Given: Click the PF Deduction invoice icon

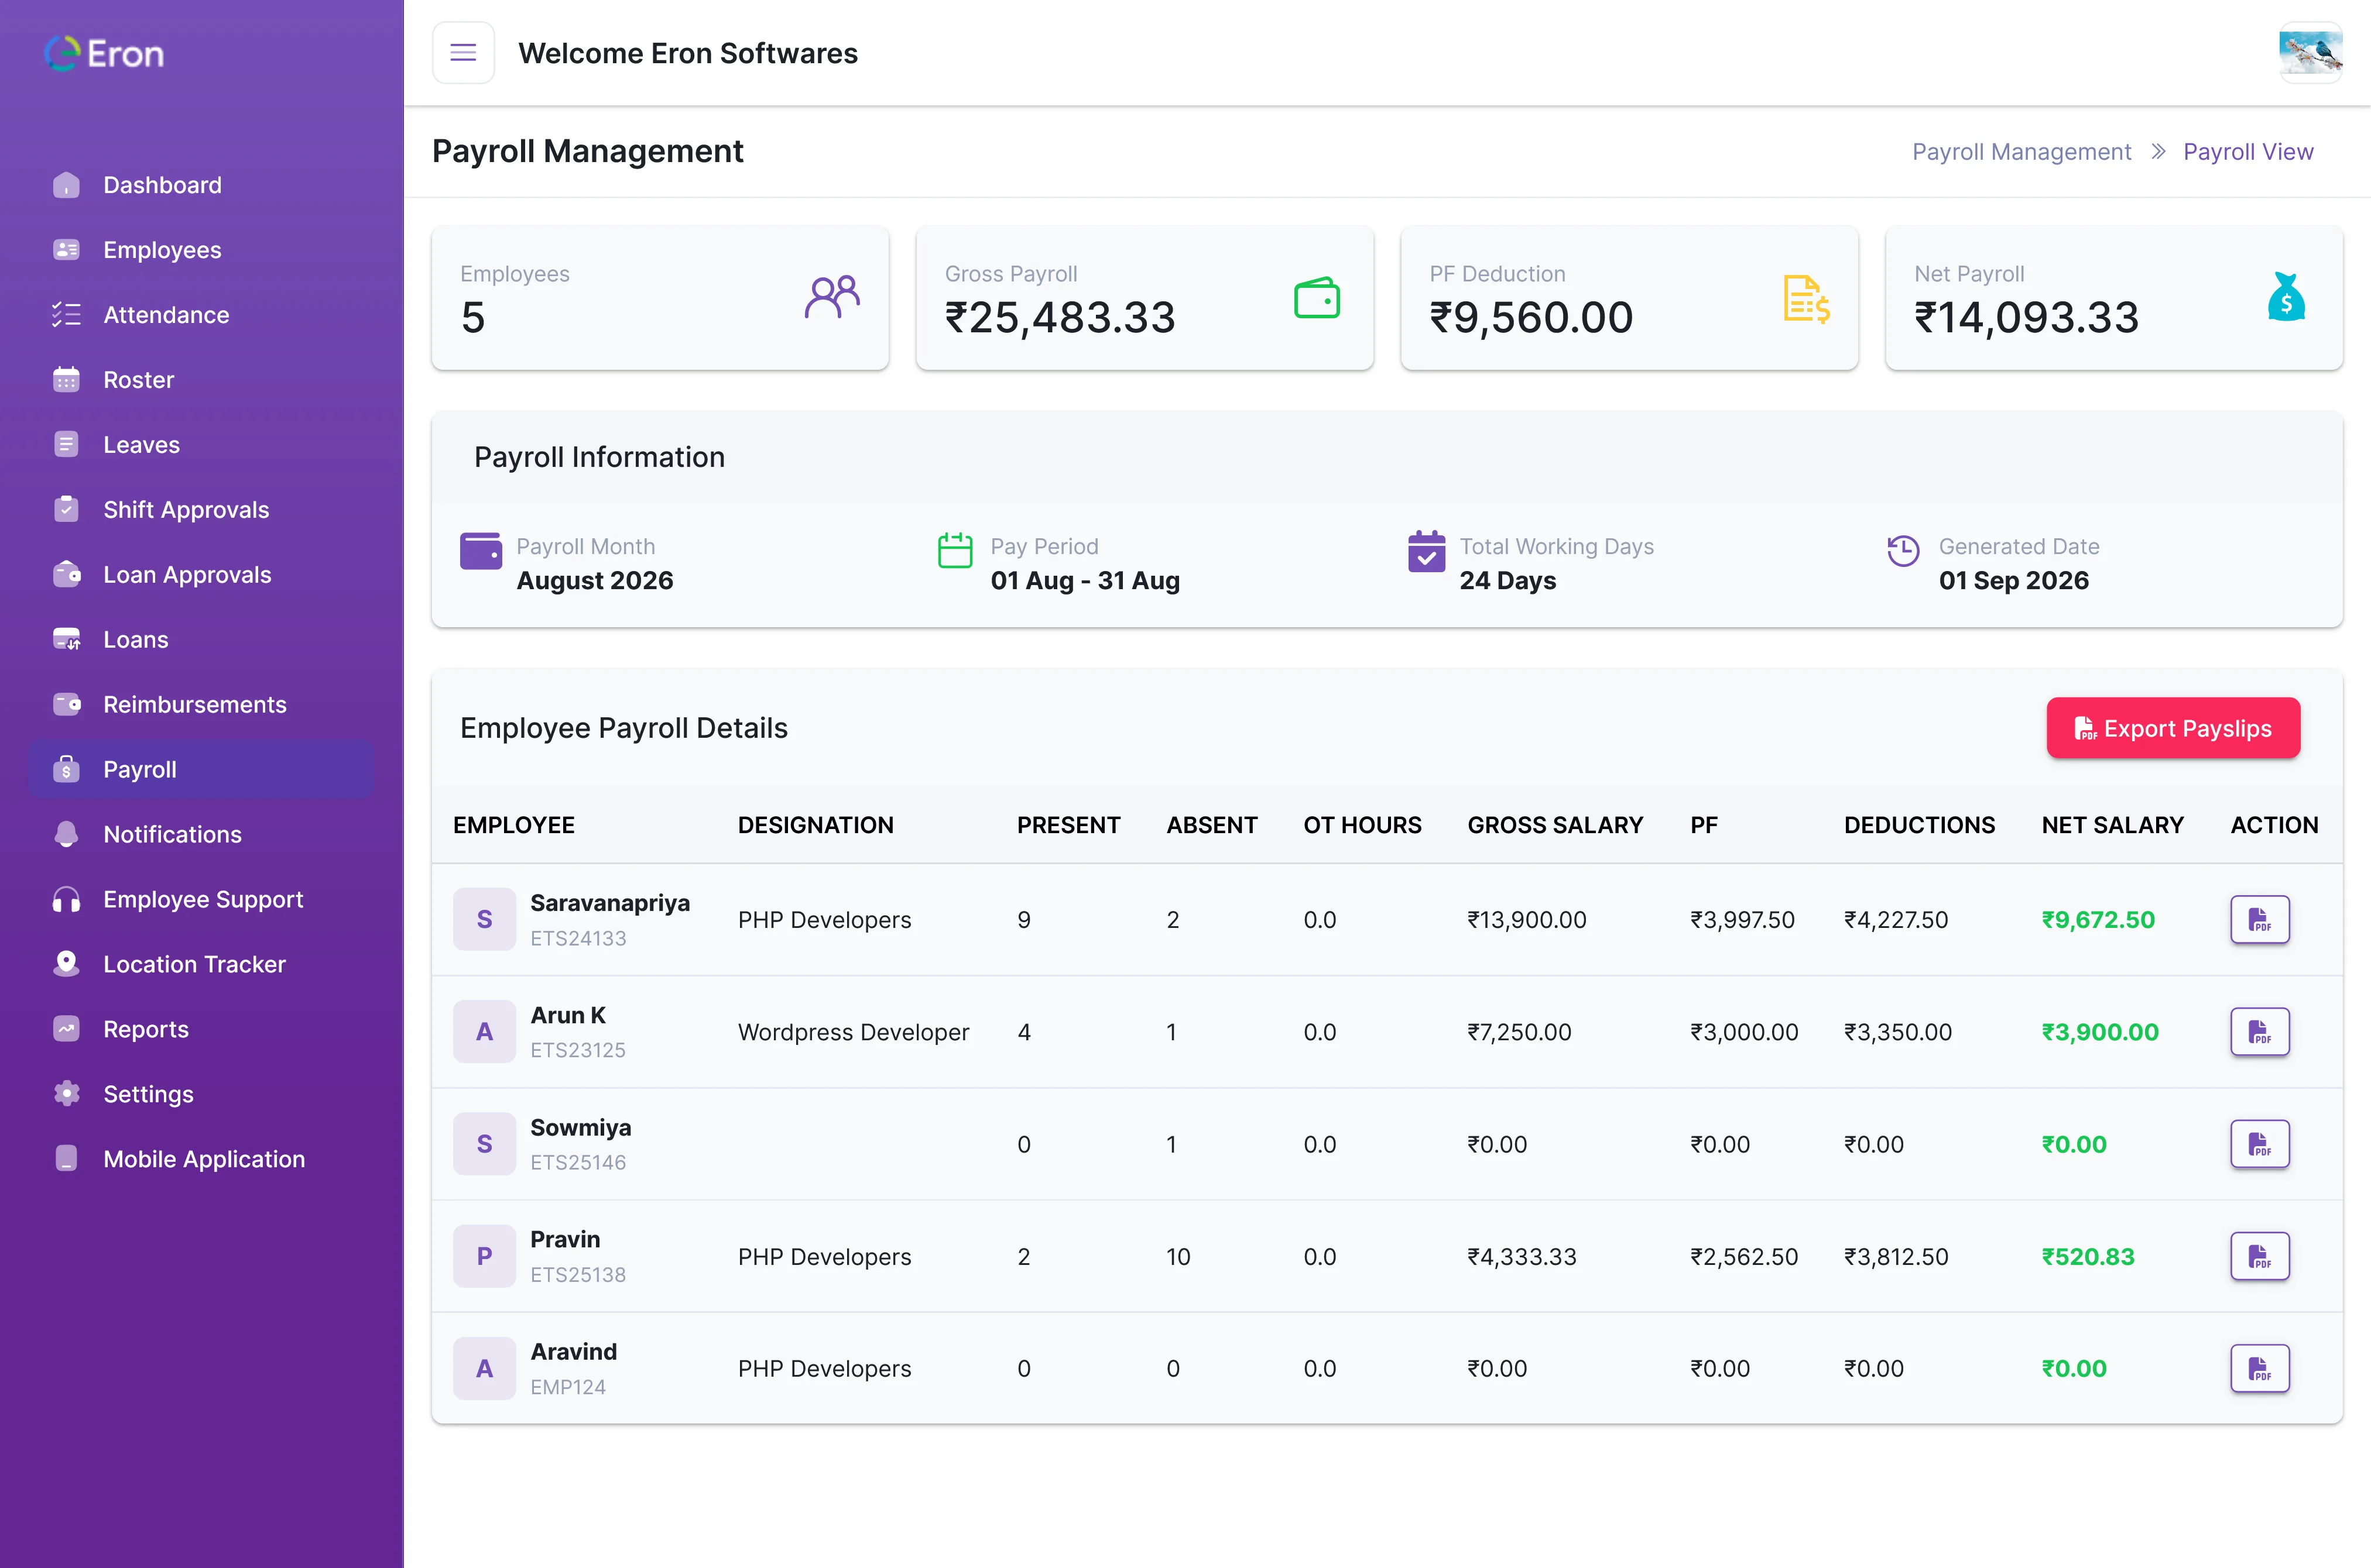Looking at the screenshot, I should click(x=1805, y=298).
